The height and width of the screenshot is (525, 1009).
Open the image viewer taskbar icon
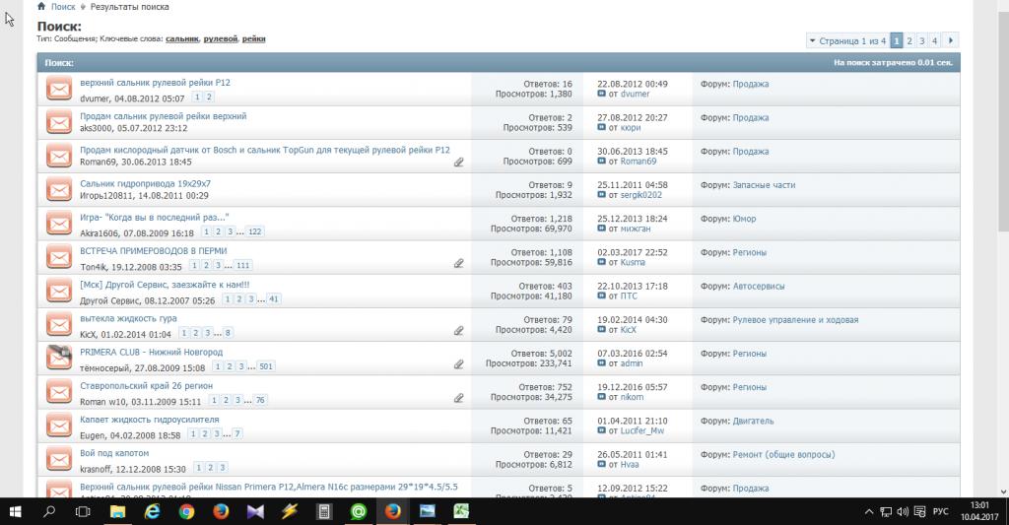pyautogui.click(x=428, y=511)
